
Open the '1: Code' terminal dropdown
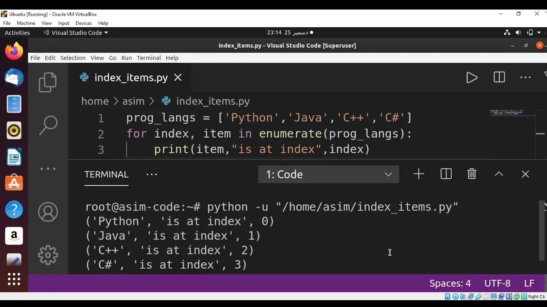[x=328, y=174]
